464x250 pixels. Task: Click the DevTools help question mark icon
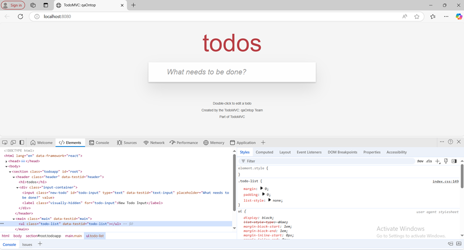click(x=450, y=142)
